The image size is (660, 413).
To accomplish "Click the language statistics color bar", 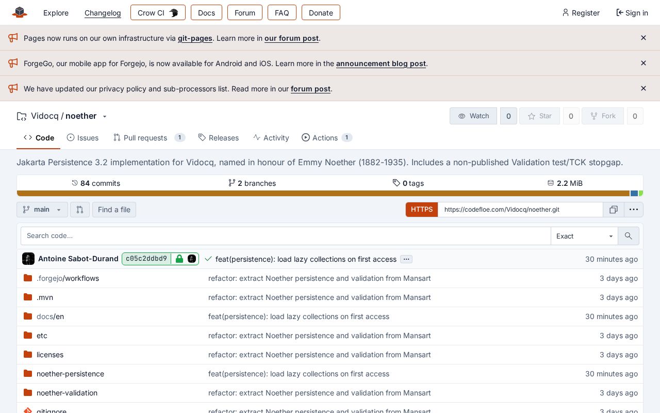I will click(330, 194).
